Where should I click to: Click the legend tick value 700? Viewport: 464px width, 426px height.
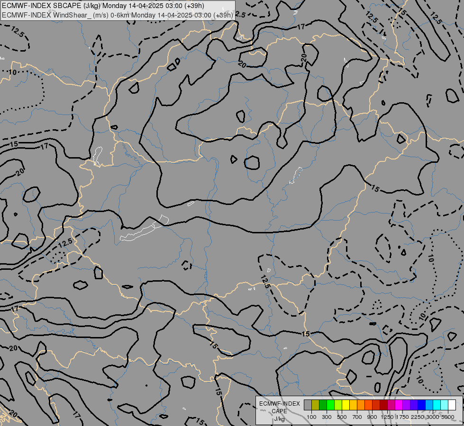tap(357, 417)
